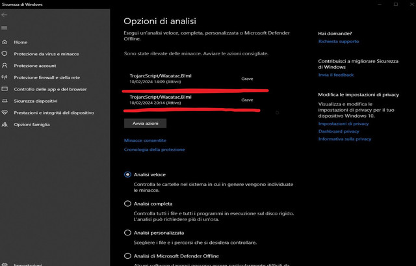Open the Minacce consentite link
416x266 pixels.
[145, 140]
